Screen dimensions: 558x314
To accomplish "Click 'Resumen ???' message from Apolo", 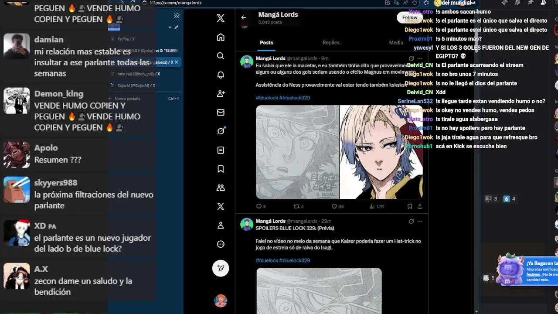I will (58, 160).
